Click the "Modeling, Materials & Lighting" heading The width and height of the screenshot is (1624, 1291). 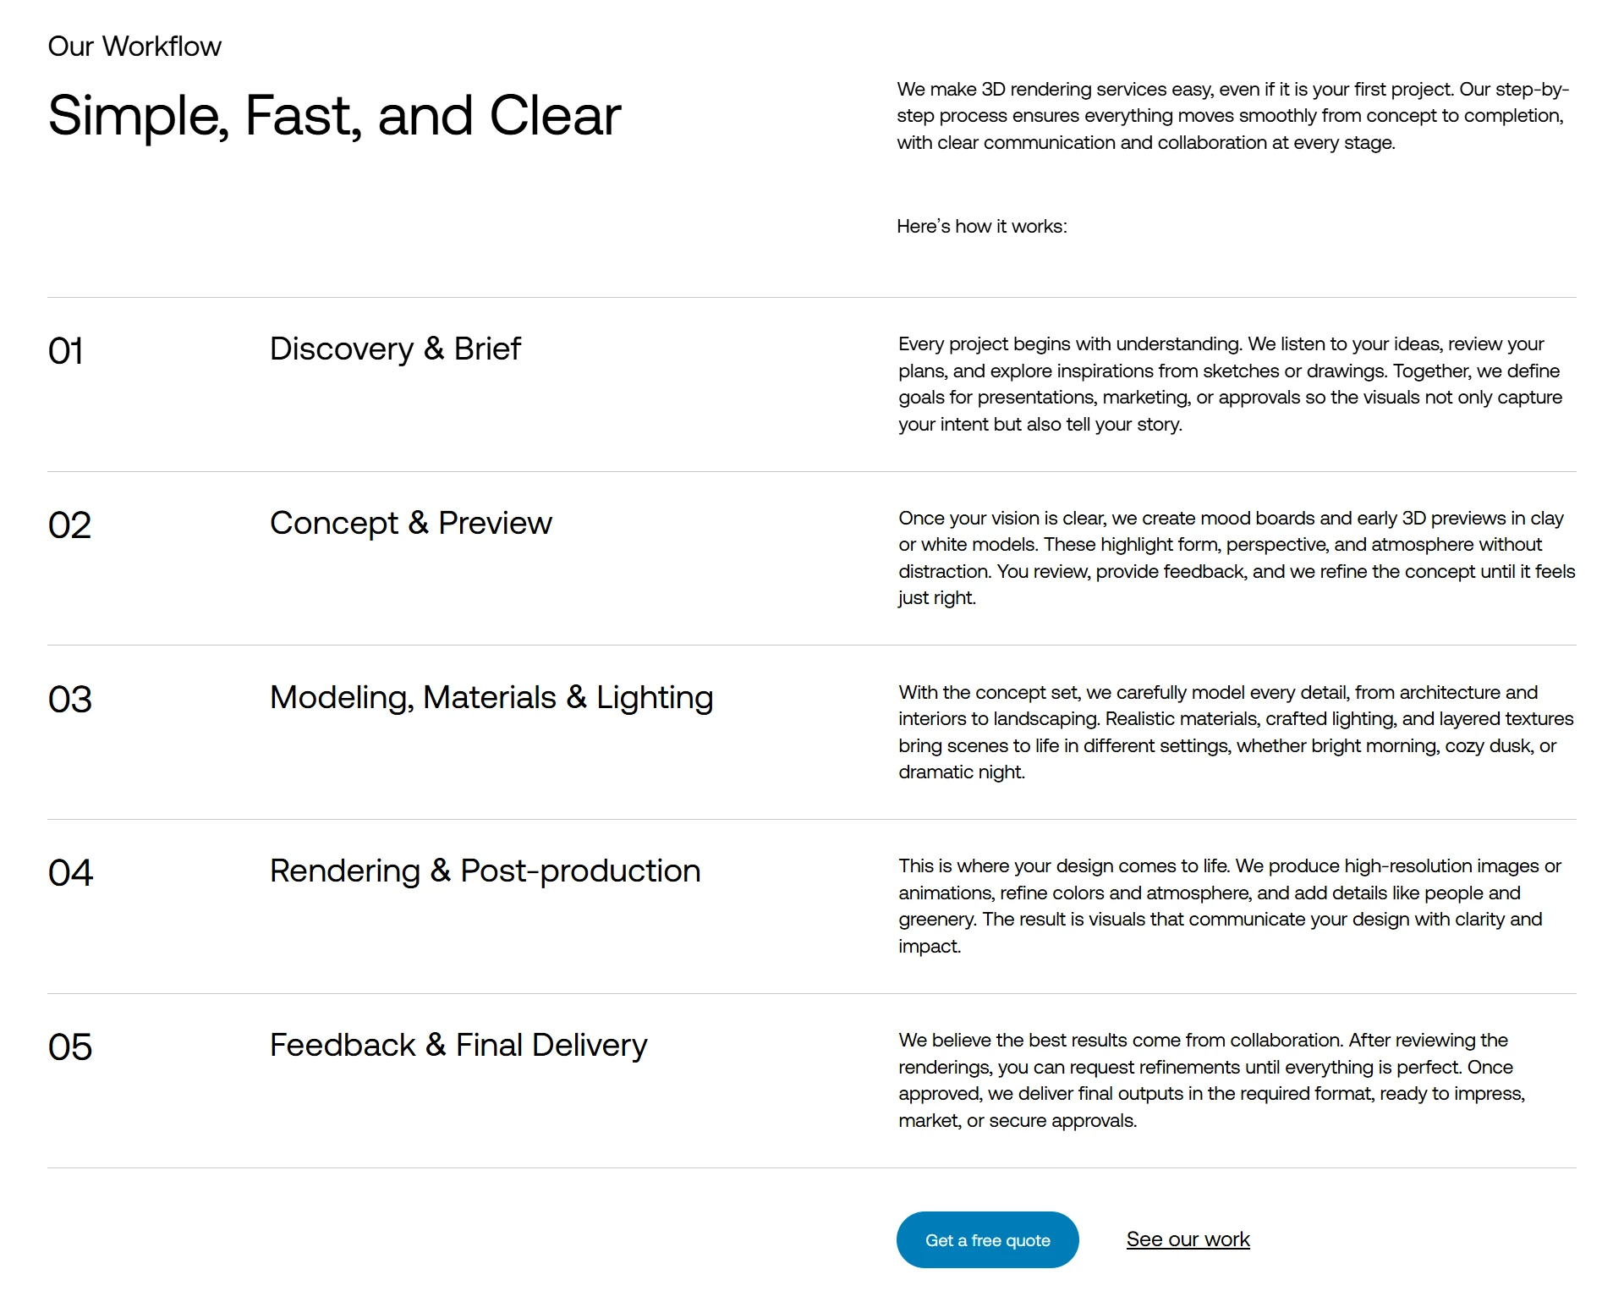coord(491,697)
